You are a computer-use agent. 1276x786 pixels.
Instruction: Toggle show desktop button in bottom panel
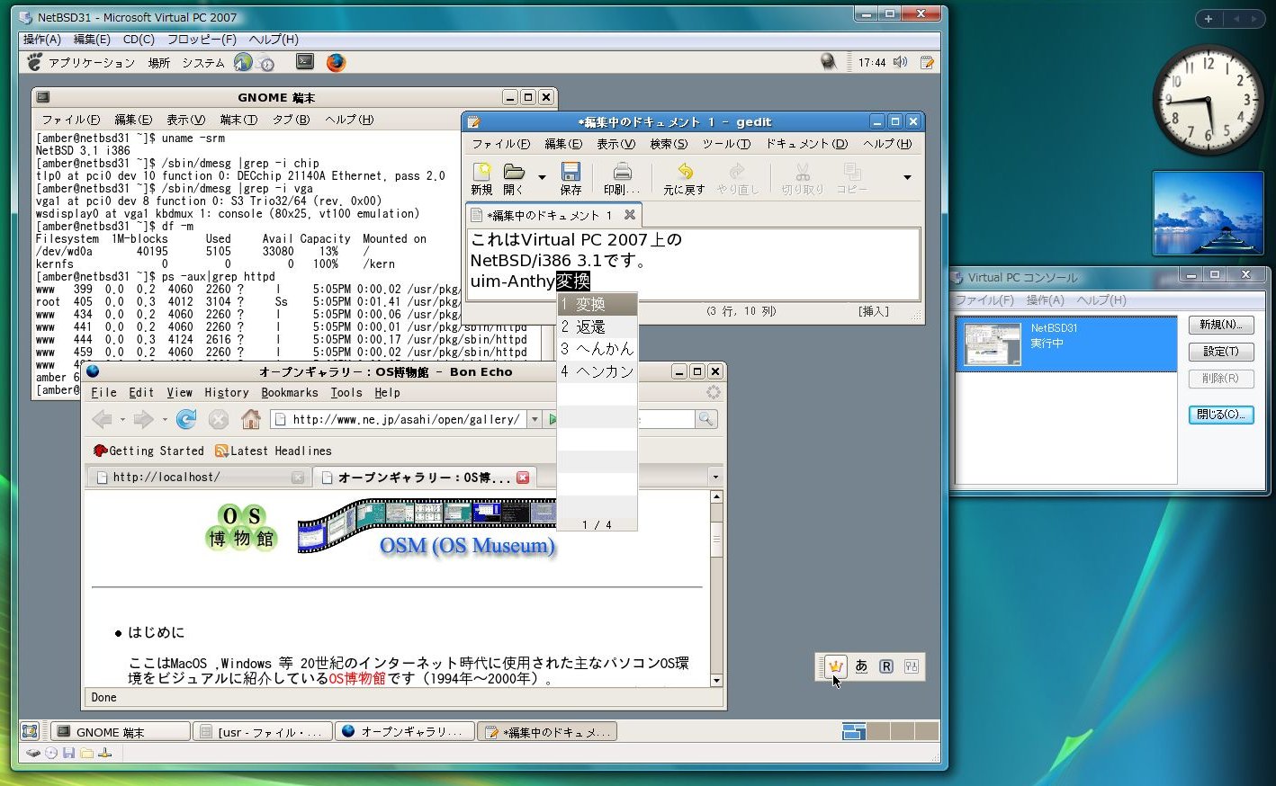point(30,732)
